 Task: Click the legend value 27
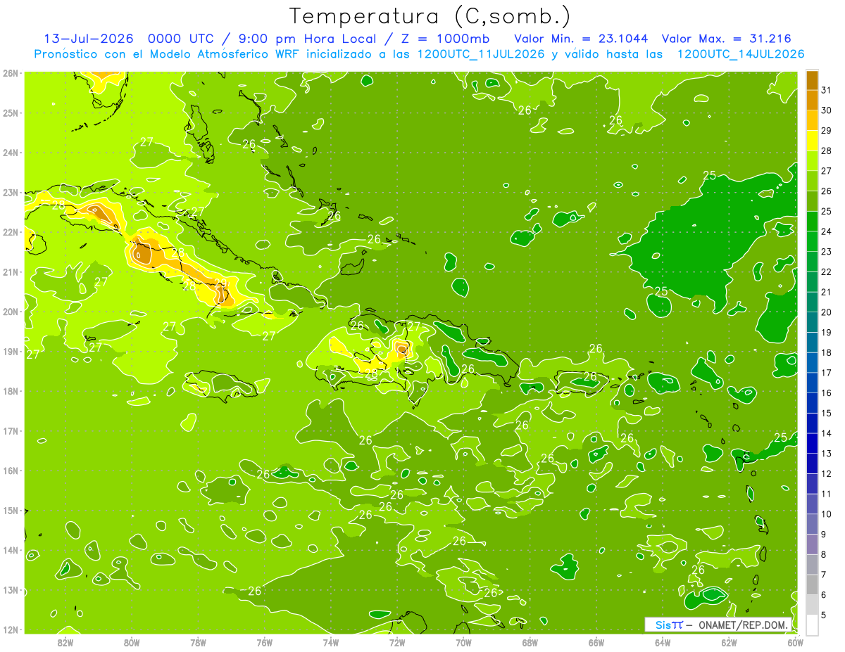tap(826, 171)
